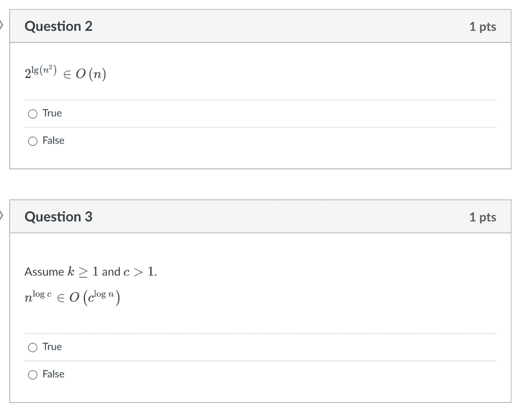Click the Question 3 header bar

pos(253,216)
